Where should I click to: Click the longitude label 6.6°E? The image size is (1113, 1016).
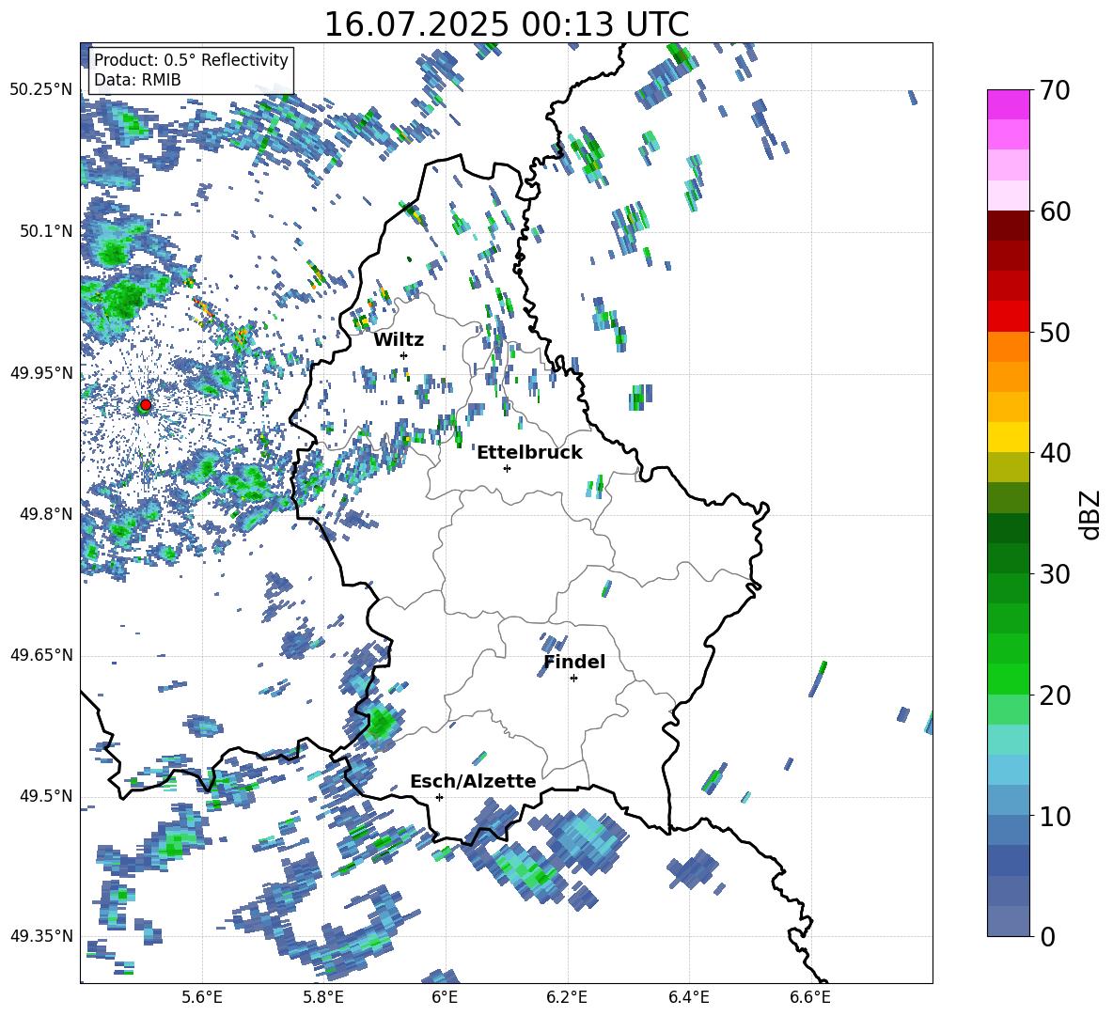click(810, 998)
